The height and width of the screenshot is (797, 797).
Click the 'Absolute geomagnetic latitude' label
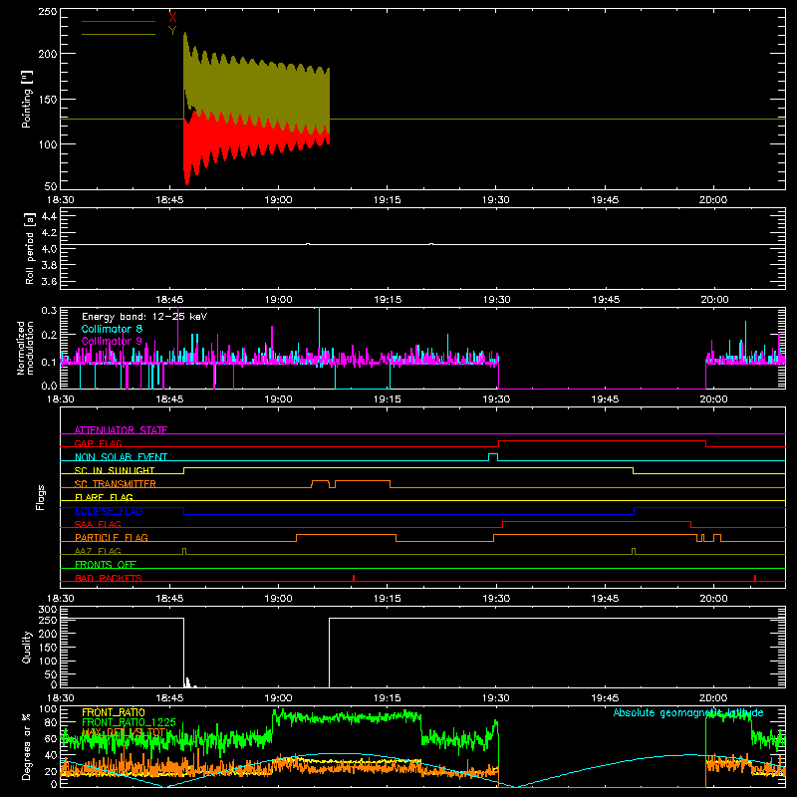[x=688, y=712]
